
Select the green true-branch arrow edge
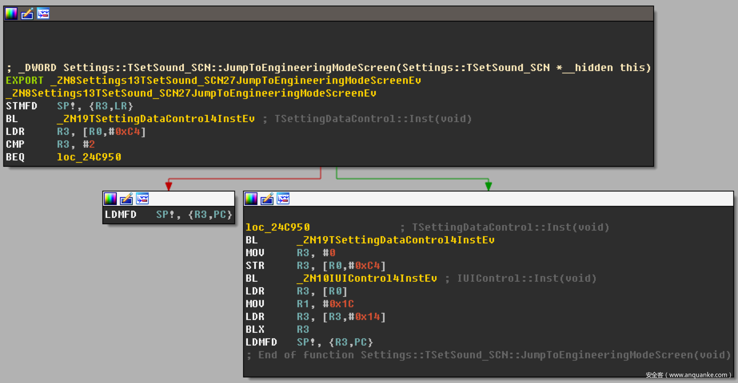[412, 179]
